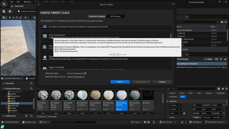This screenshot has height=129, width=229.
Task: Open ActorComponent.h source link
Action: point(76,77)
